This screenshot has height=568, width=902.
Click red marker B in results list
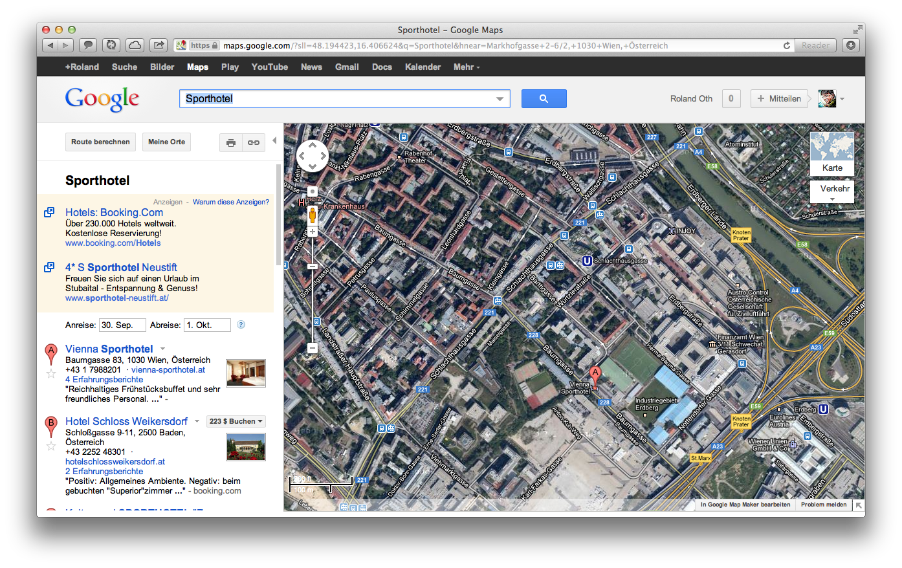pos(50,426)
